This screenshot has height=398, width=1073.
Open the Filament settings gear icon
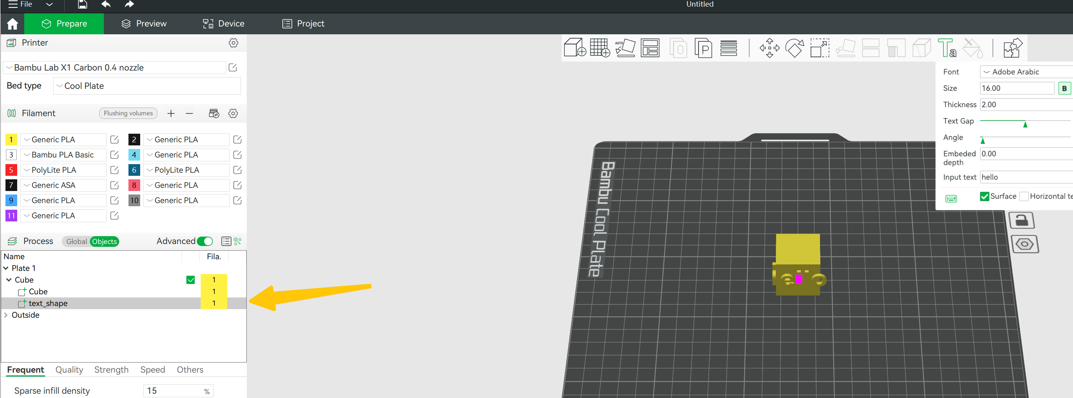[x=233, y=113]
